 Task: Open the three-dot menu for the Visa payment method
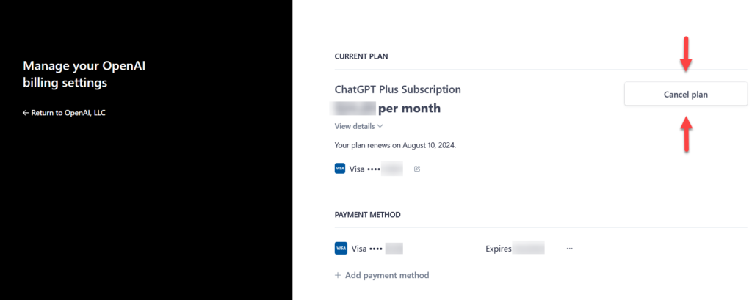[x=569, y=249]
